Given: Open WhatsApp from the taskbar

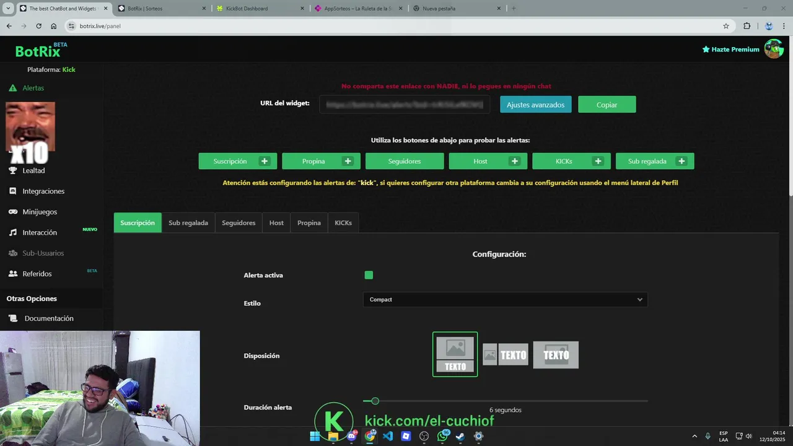Looking at the screenshot, I should point(442,436).
